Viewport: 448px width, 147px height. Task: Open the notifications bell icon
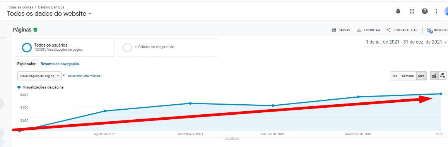point(398,11)
